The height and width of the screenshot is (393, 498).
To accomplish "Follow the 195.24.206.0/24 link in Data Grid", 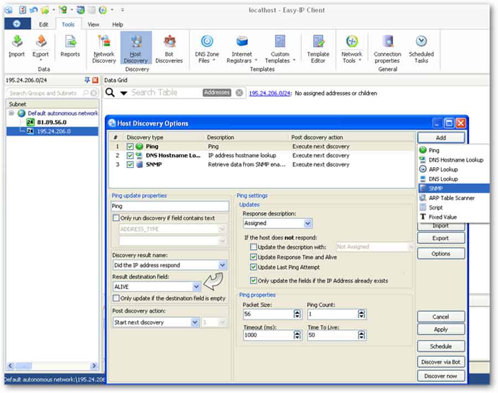I will pyautogui.click(x=269, y=93).
